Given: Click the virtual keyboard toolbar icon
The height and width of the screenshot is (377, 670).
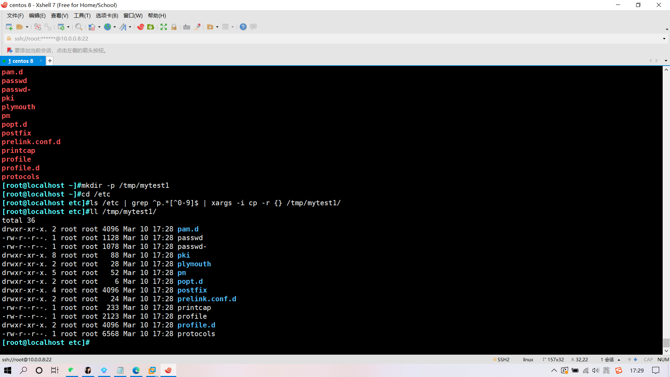Looking at the screenshot, I should pyautogui.click(x=187, y=27).
